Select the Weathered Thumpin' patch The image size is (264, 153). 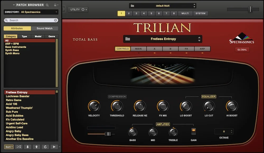pos(30,108)
